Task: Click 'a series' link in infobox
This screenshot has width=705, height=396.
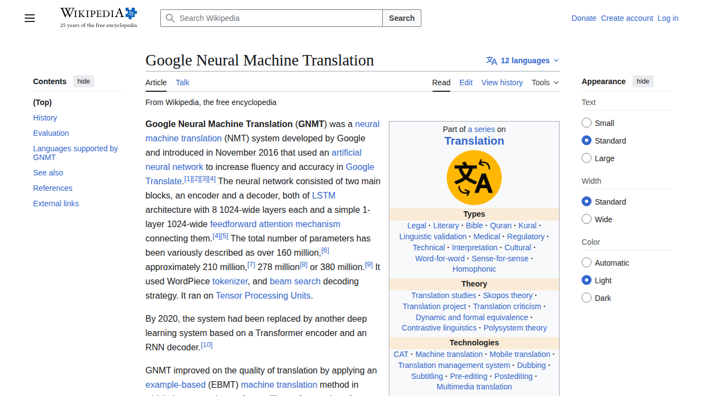Action: point(481,129)
